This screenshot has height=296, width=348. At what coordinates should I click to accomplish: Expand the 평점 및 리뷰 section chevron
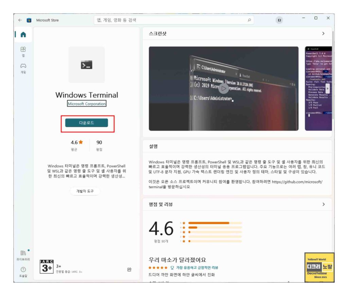tap(324, 204)
